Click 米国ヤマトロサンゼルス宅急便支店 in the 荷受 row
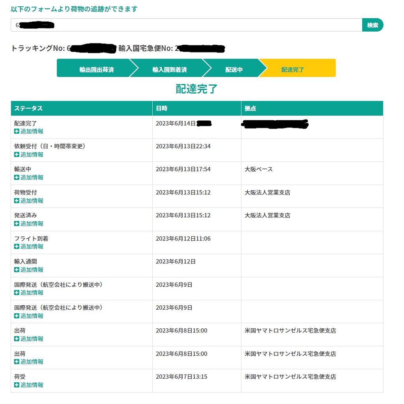 (290, 377)
